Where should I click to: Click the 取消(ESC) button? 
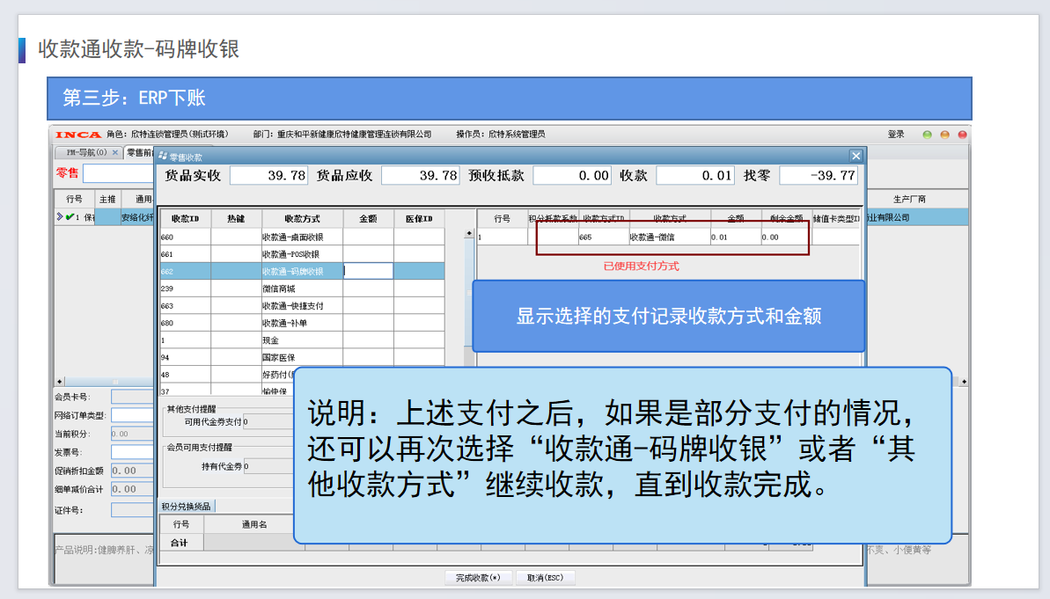[x=545, y=578]
